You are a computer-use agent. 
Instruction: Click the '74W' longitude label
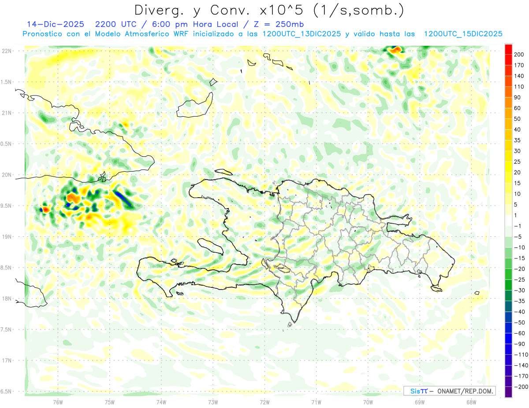click(x=161, y=401)
